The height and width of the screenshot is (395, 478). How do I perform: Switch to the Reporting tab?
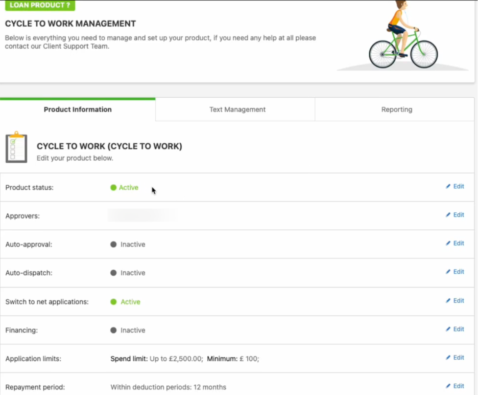(x=396, y=109)
